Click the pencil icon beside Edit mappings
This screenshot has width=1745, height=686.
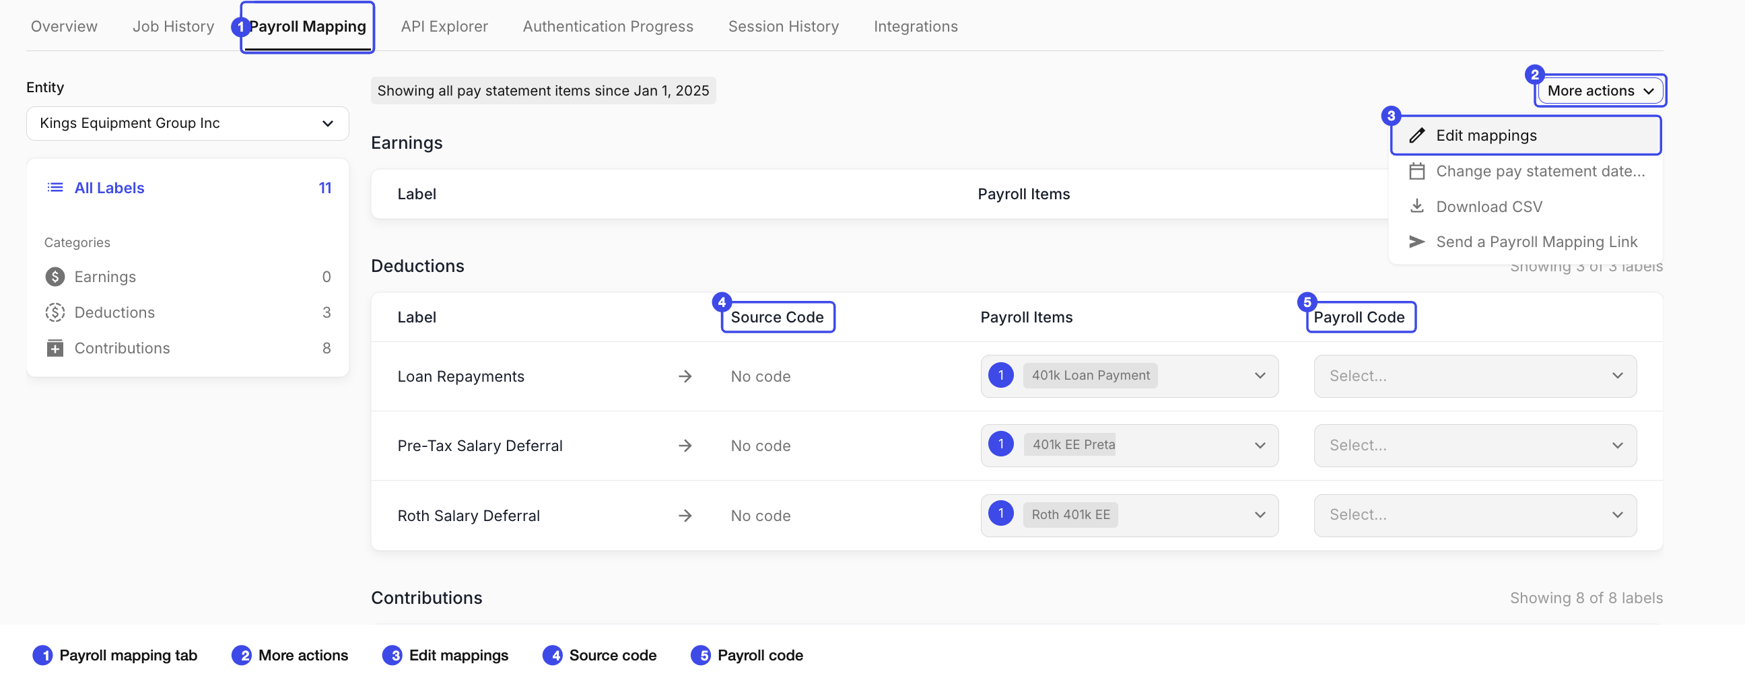pos(1416,135)
